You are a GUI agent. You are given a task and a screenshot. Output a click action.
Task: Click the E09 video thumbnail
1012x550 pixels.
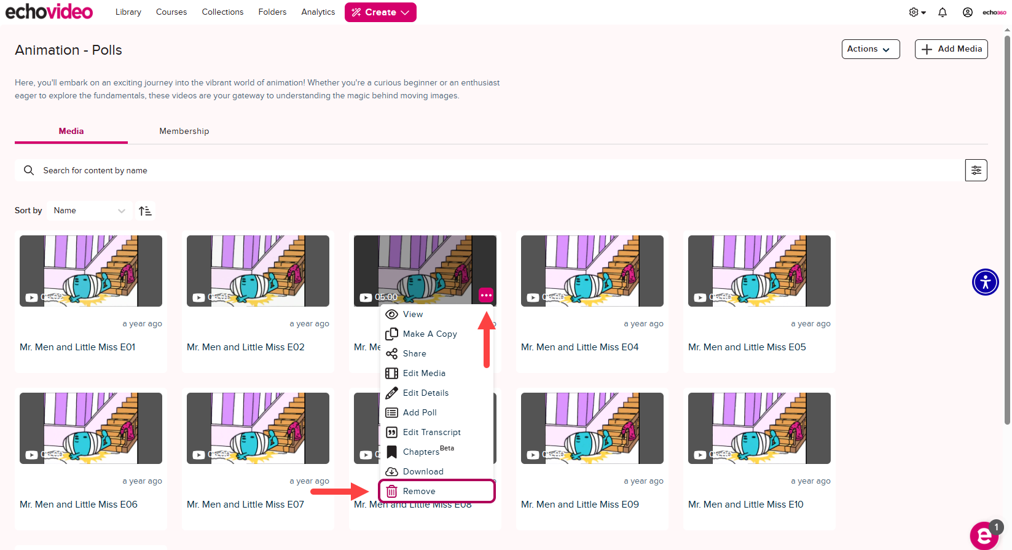pyautogui.click(x=592, y=428)
